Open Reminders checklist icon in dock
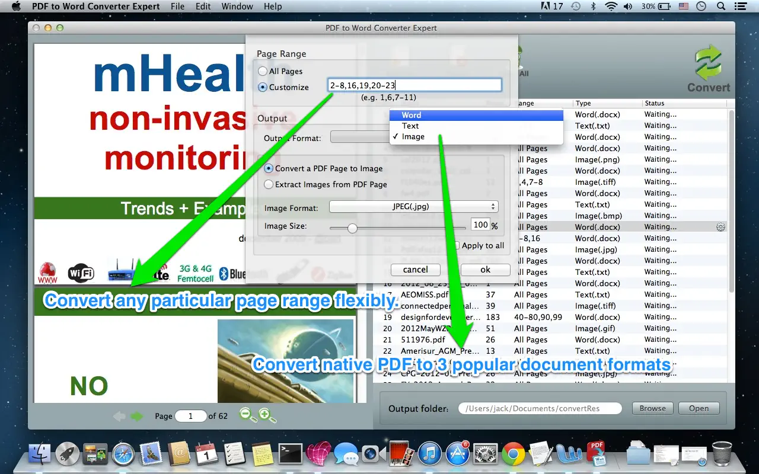The height and width of the screenshot is (474, 759). (x=235, y=454)
